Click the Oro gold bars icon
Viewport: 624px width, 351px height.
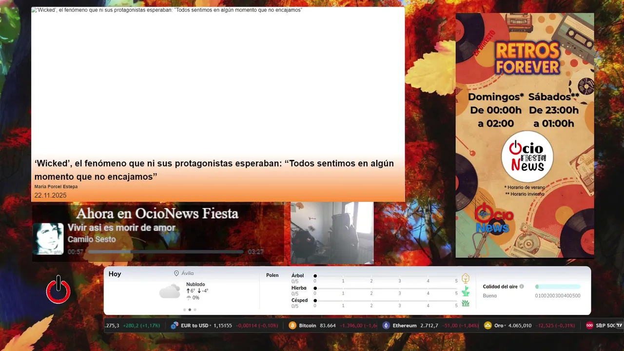pos(488,326)
